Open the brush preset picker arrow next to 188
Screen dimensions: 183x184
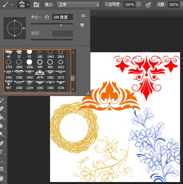coord(28,5)
